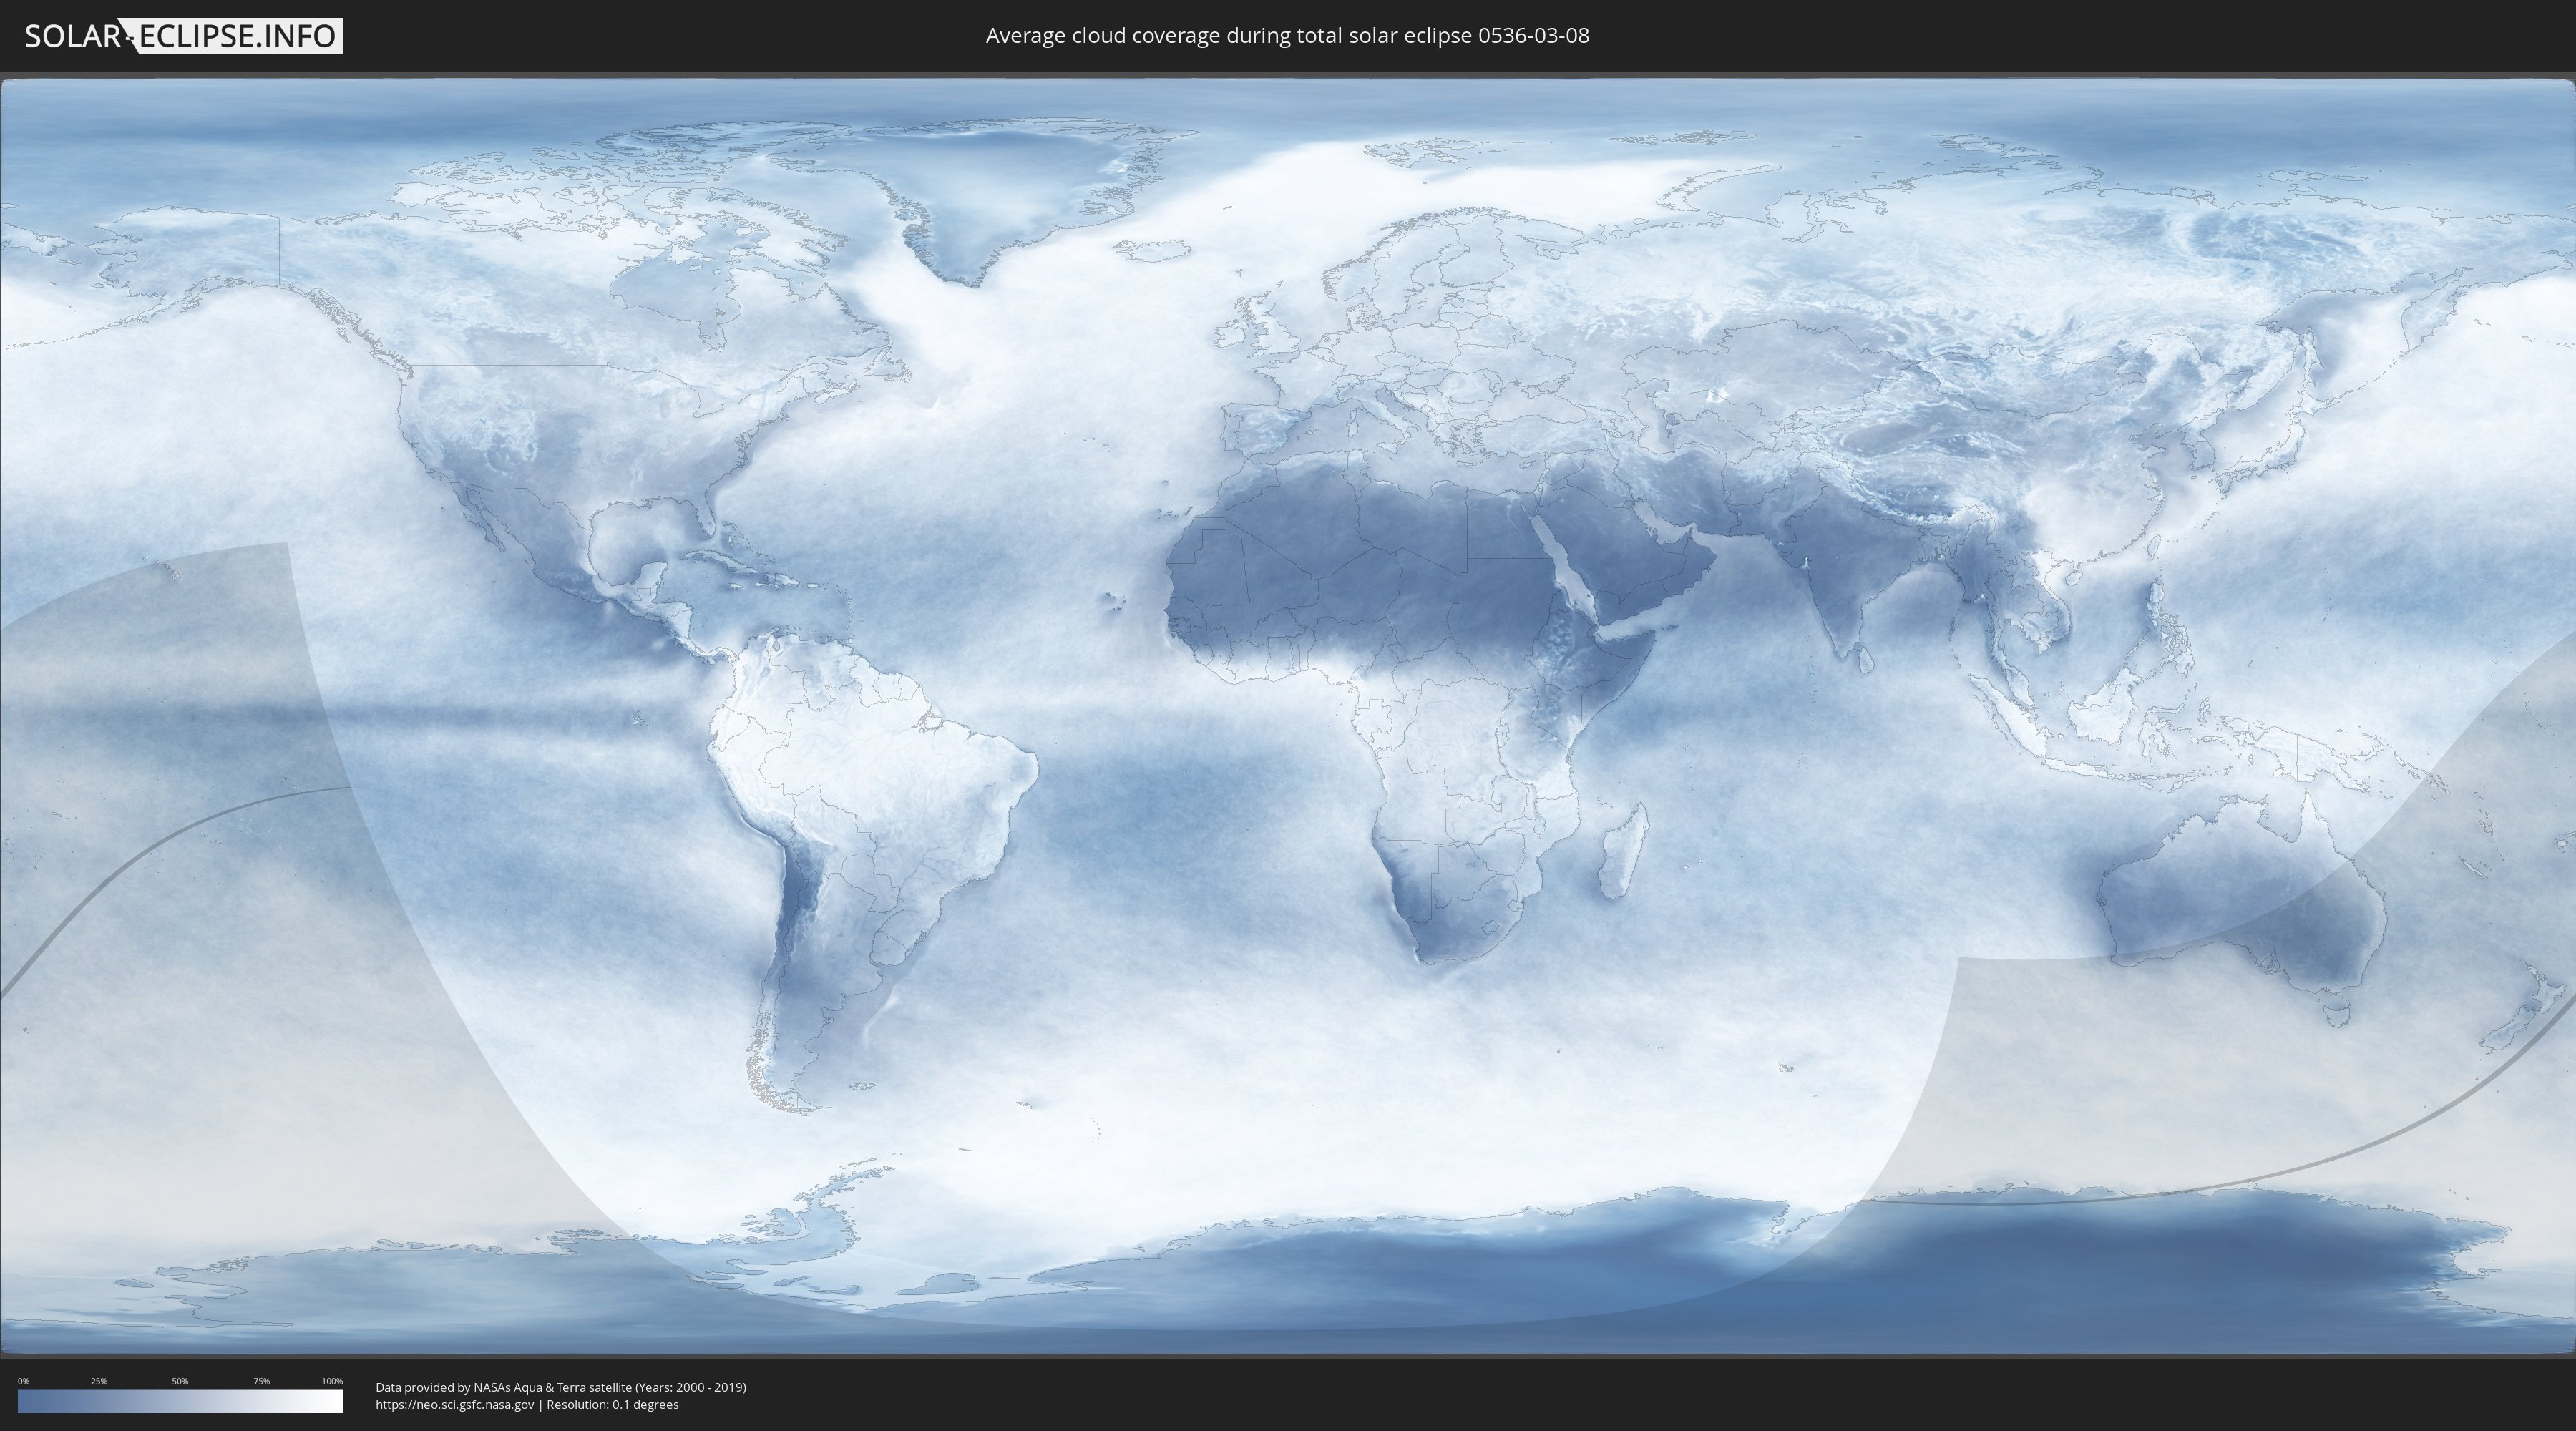Click the SOLAR-ECLIPSE.INFO logo
2576x1431 pixels.
pos(183,36)
